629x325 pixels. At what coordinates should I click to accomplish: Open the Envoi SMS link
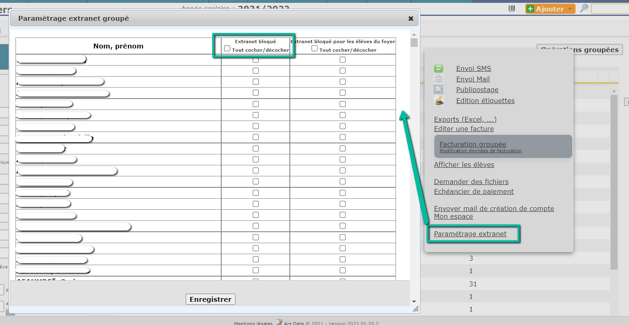click(x=473, y=68)
